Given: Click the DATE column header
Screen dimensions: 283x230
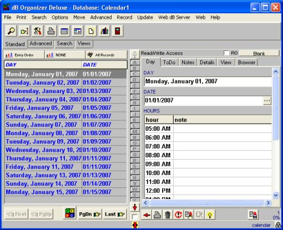Looking at the screenshot, I should (104, 65).
